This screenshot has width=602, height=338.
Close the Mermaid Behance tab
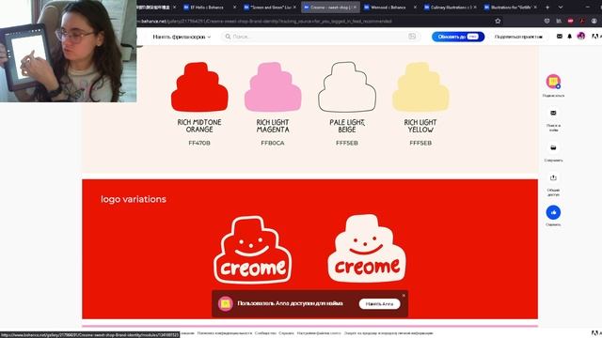[x=415, y=7]
